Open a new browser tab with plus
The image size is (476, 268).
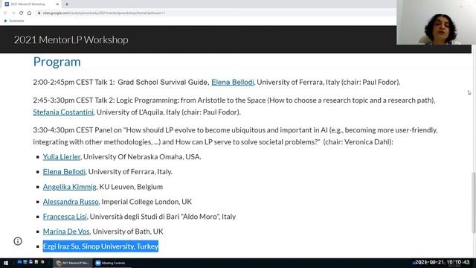pos(67,4)
